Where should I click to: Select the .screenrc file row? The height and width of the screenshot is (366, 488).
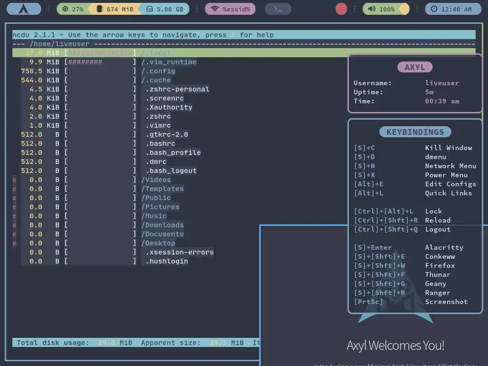tap(102, 98)
